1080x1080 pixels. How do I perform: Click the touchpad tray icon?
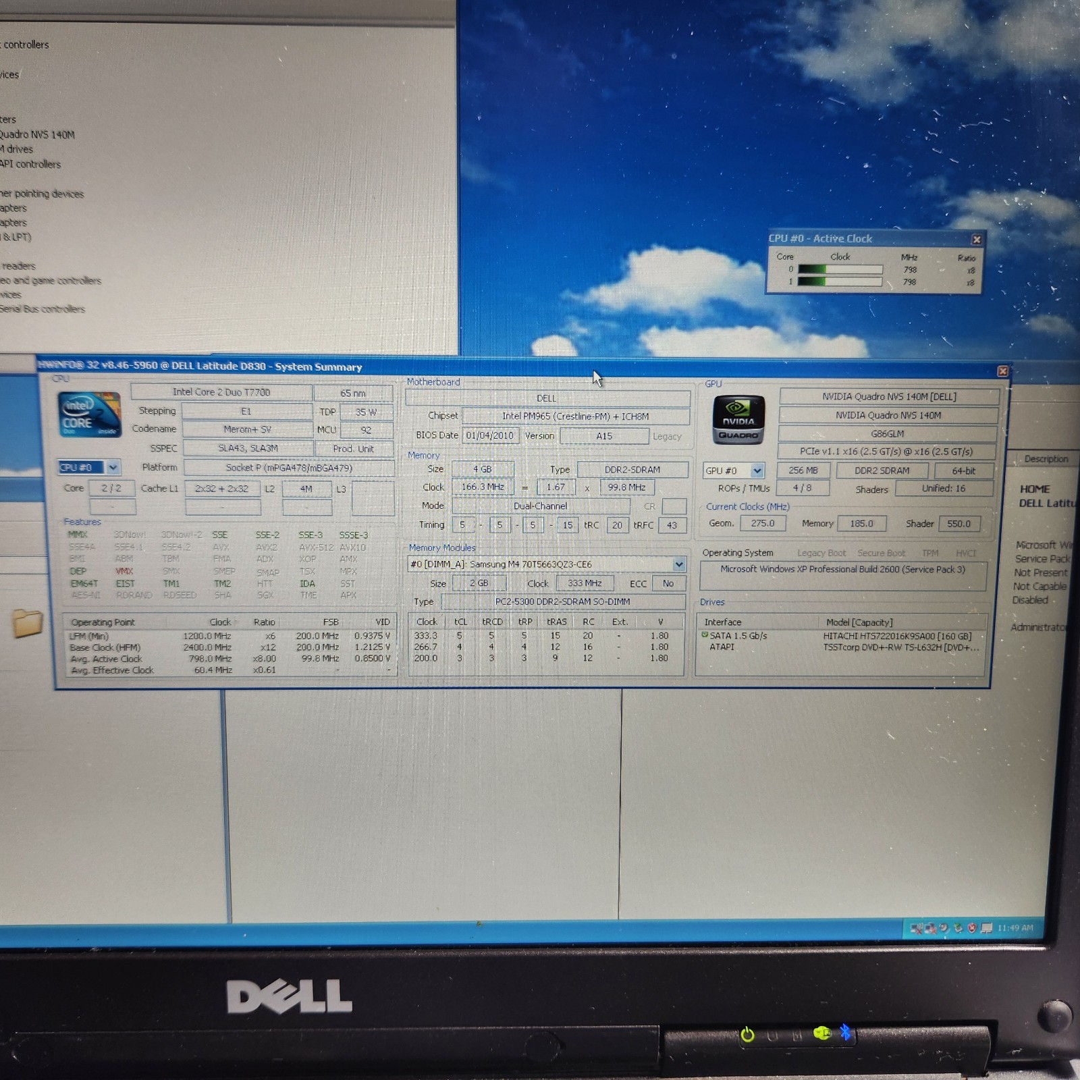[x=986, y=928]
